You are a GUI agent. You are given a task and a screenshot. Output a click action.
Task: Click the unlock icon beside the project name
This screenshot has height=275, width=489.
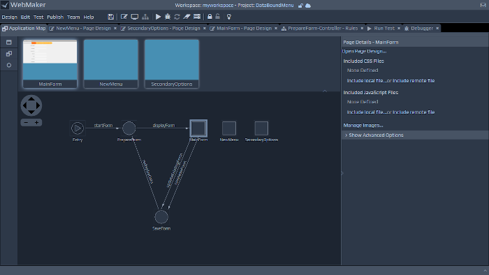[x=300, y=6]
